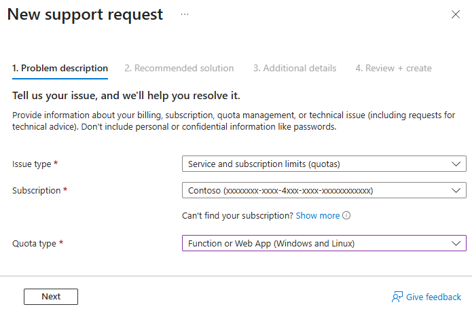Click the New support request title

tap(85, 14)
